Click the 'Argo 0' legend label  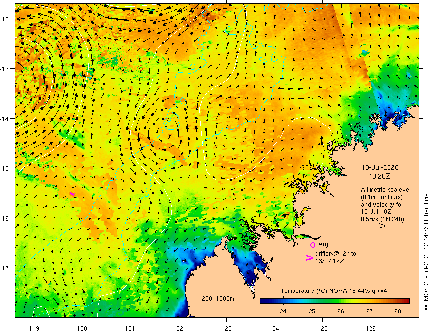tap(328, 244)
